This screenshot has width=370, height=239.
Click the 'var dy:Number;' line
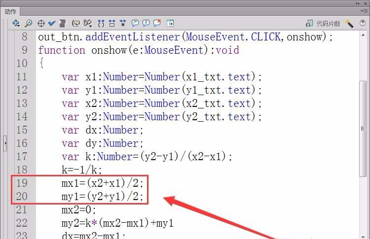coord(103,143)
